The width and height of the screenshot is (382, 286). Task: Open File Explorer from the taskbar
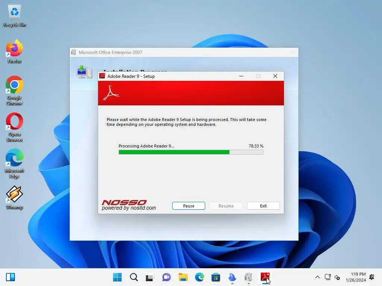tap(183, 277)
